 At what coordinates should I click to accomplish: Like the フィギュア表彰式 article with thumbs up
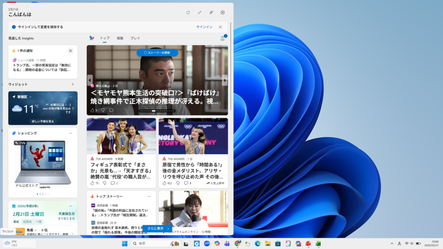tap(92, 183)
